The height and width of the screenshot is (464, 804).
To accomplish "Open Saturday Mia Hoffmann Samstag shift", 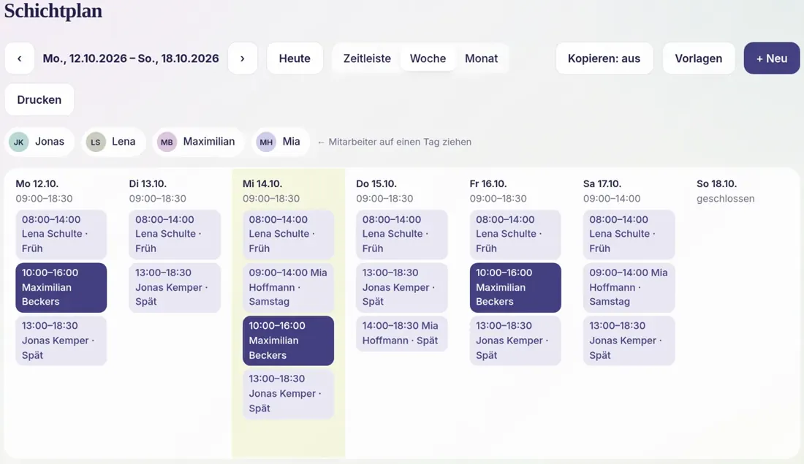I will coord(629,288).
